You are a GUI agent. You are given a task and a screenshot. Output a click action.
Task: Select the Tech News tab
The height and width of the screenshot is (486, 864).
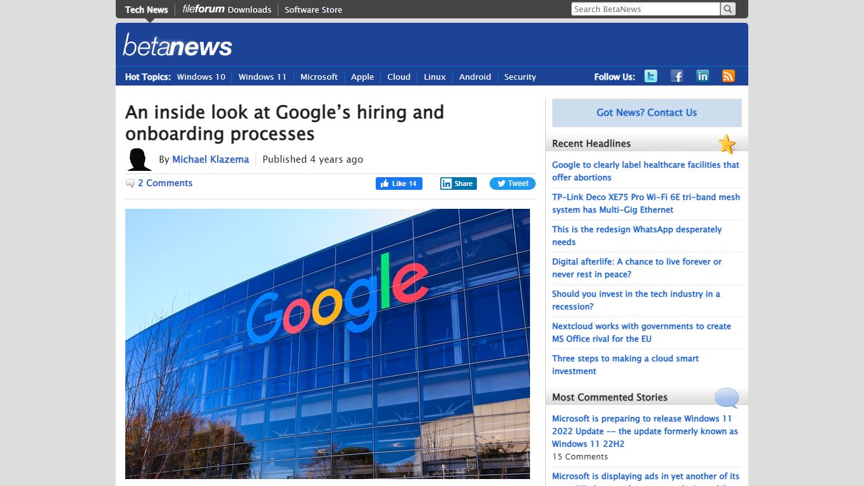pos(147,9)
